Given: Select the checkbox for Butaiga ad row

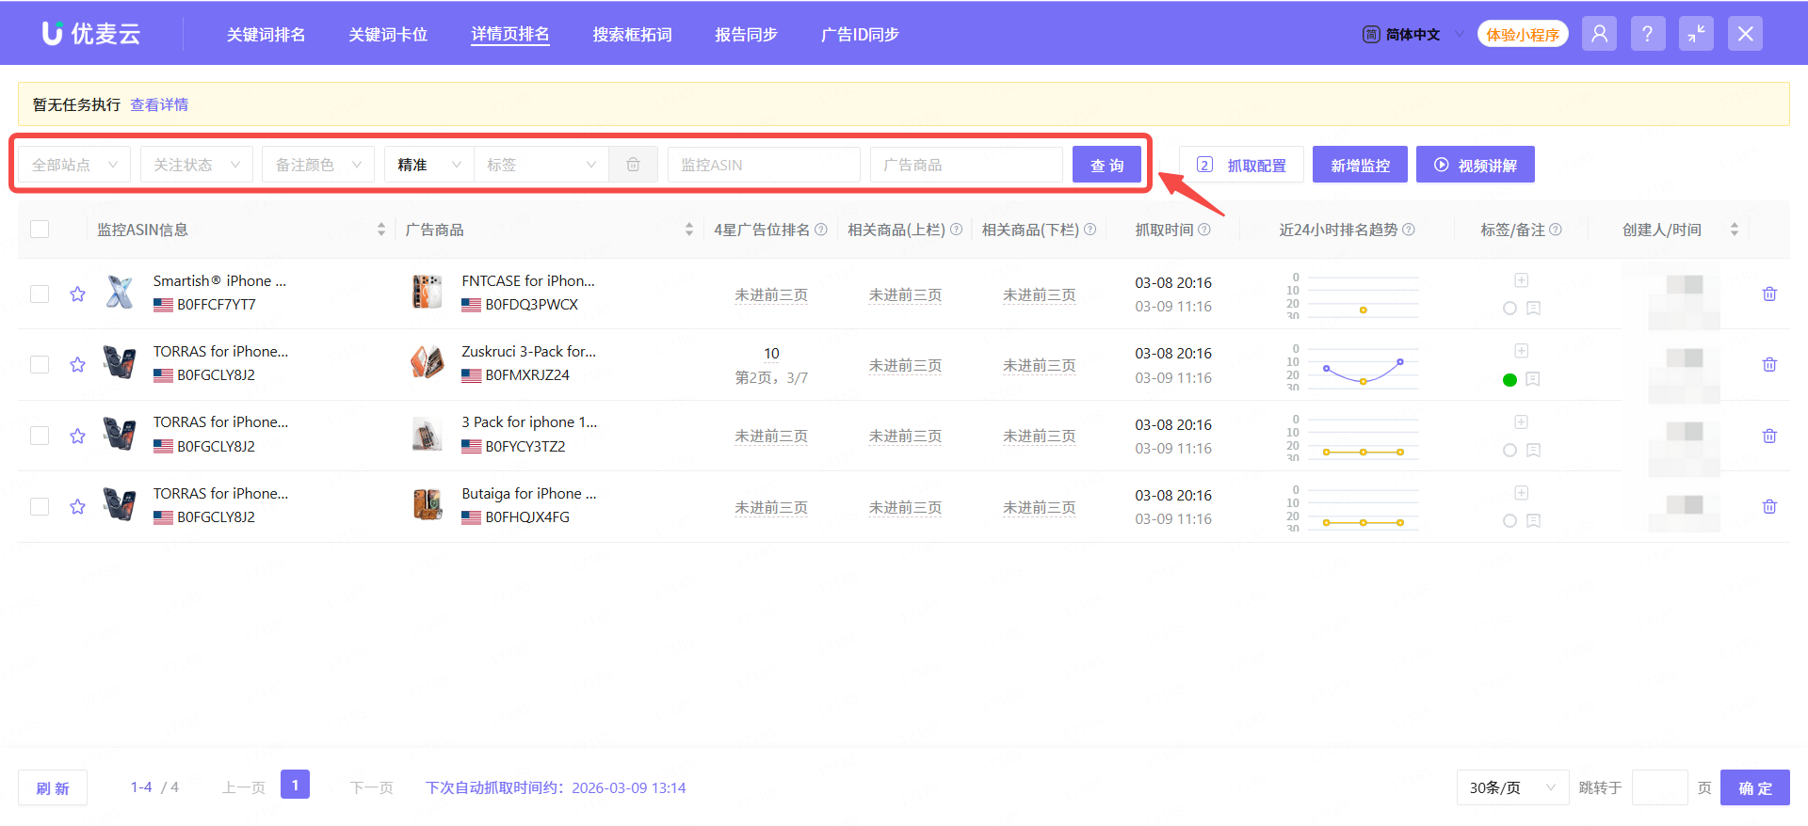Looking at the screenshot, I should click(40, 507).
